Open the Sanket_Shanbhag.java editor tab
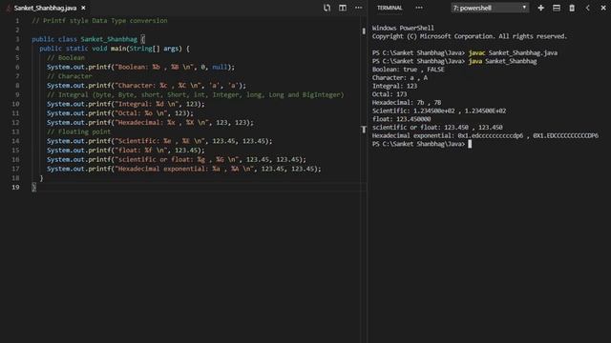Viewport: 611px width, 343px height. pos(45,8)
